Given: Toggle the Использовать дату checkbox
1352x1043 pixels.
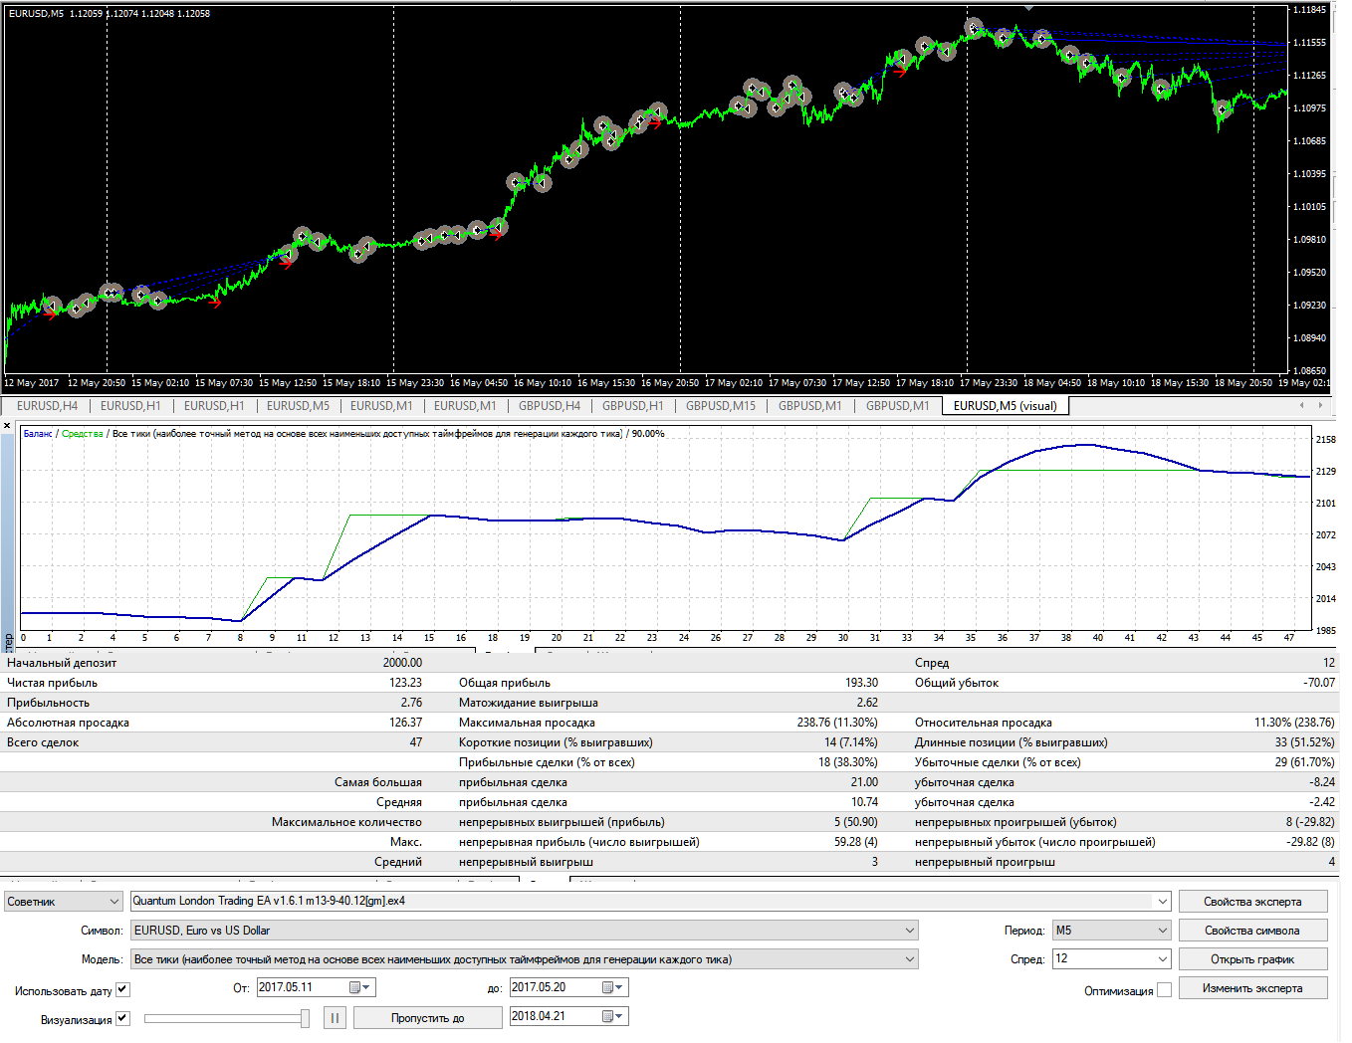Looking at the screenshot, I should pos(122,989).
